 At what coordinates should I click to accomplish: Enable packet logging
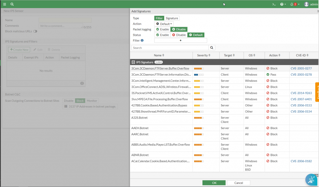click(x=162, y=29)
